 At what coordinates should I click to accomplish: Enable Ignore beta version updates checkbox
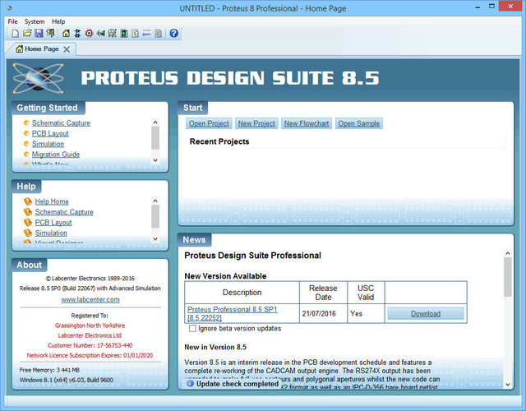[192, 329]
